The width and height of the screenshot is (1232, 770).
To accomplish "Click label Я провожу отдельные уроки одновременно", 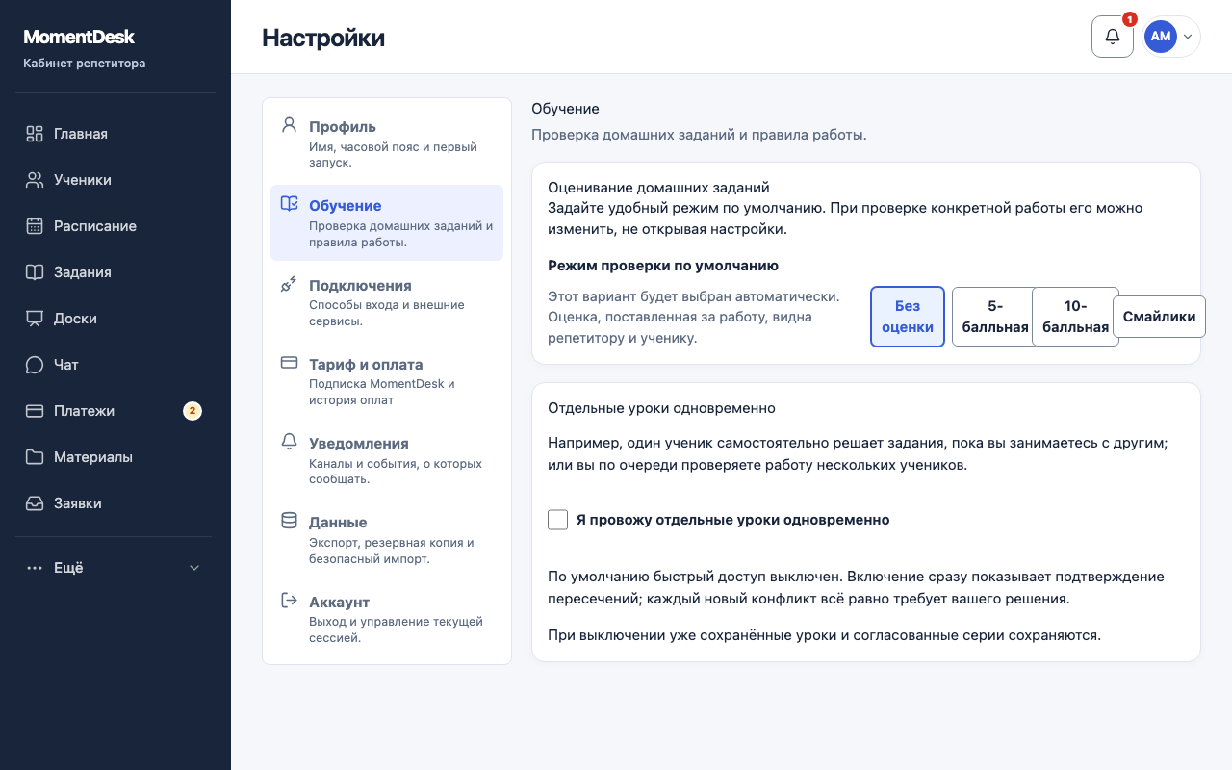I will (x=732, y=520).
